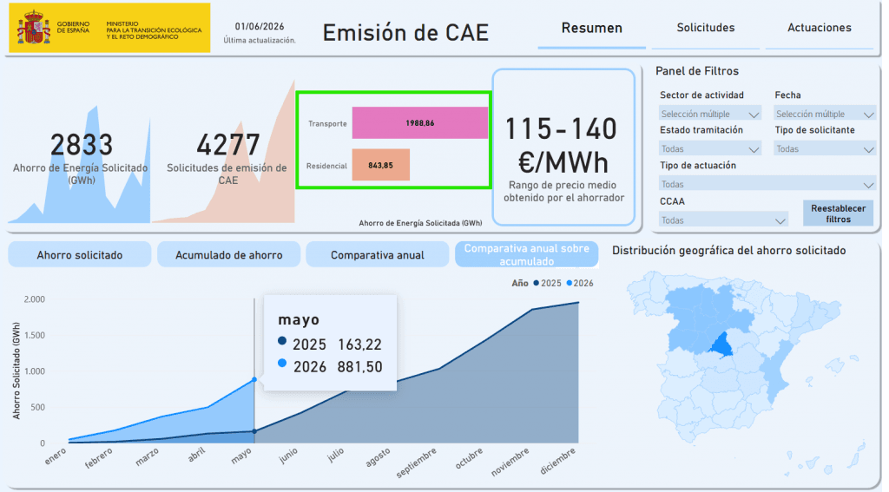Click the 2025 legend dot
This screenshot has width=889, height=492.
[536, 283]
